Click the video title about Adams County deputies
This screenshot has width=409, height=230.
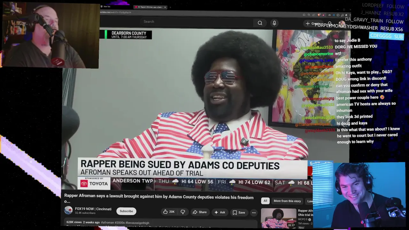(x=159, y=199)
